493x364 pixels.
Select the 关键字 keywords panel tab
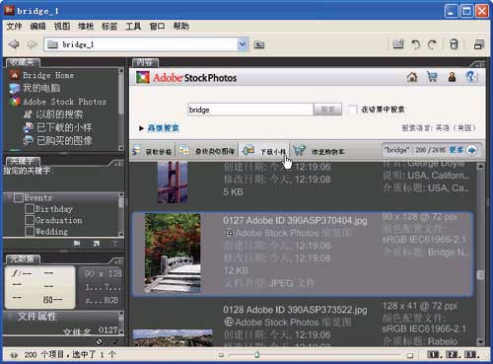tap(23, 161)
